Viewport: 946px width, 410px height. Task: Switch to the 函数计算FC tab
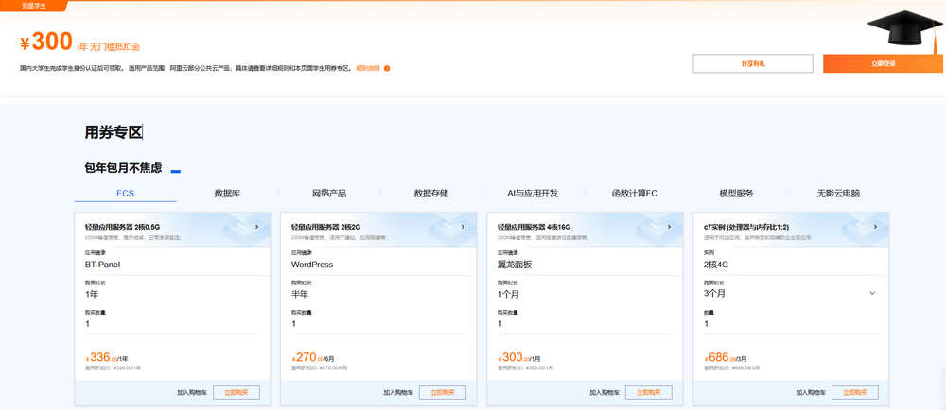(x=635, y=194)
